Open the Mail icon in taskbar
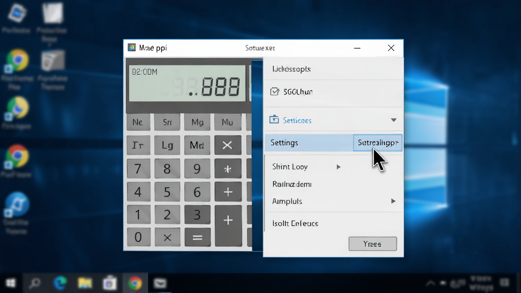Image resolution: width=521 pixels, height=293 pixels. pos(160,283)
